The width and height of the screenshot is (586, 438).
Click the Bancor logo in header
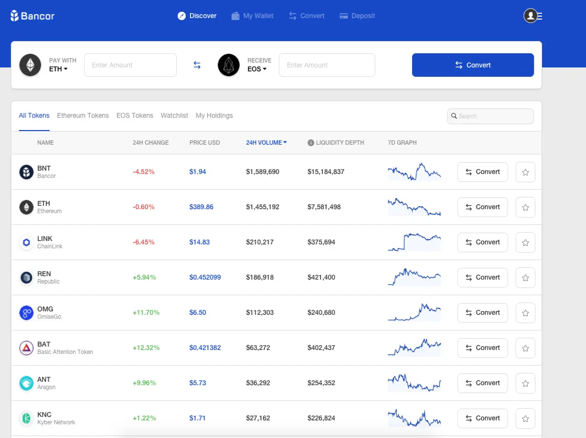pyautogui.click(x=32, y=16)
